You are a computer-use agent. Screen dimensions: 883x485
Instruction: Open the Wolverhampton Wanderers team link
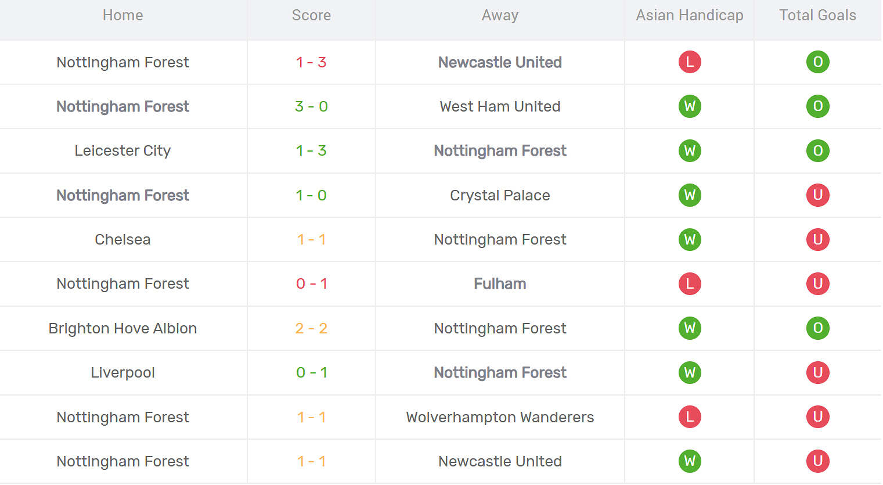[500, 417]
